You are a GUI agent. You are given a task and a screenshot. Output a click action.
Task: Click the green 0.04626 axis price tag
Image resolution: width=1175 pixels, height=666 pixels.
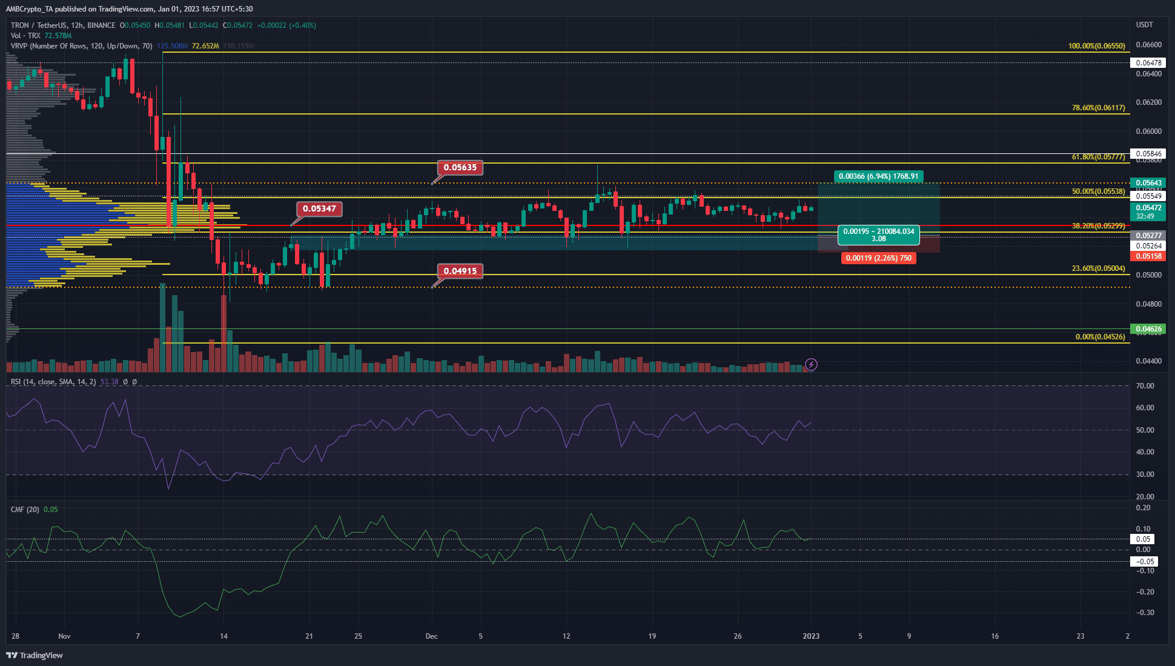point(1148,329)
